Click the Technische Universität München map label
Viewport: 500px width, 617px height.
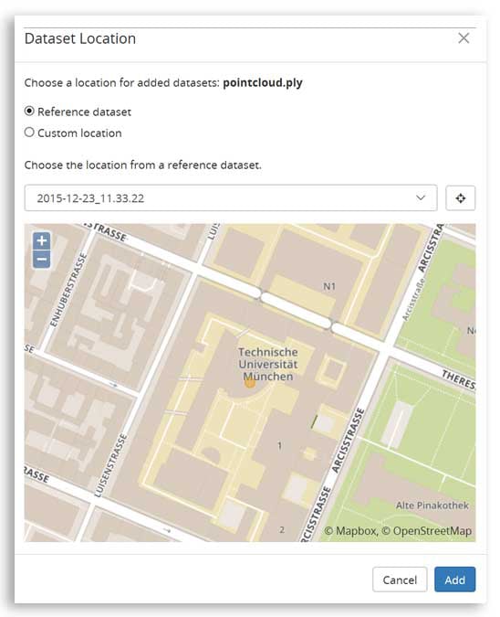[268, 364]
